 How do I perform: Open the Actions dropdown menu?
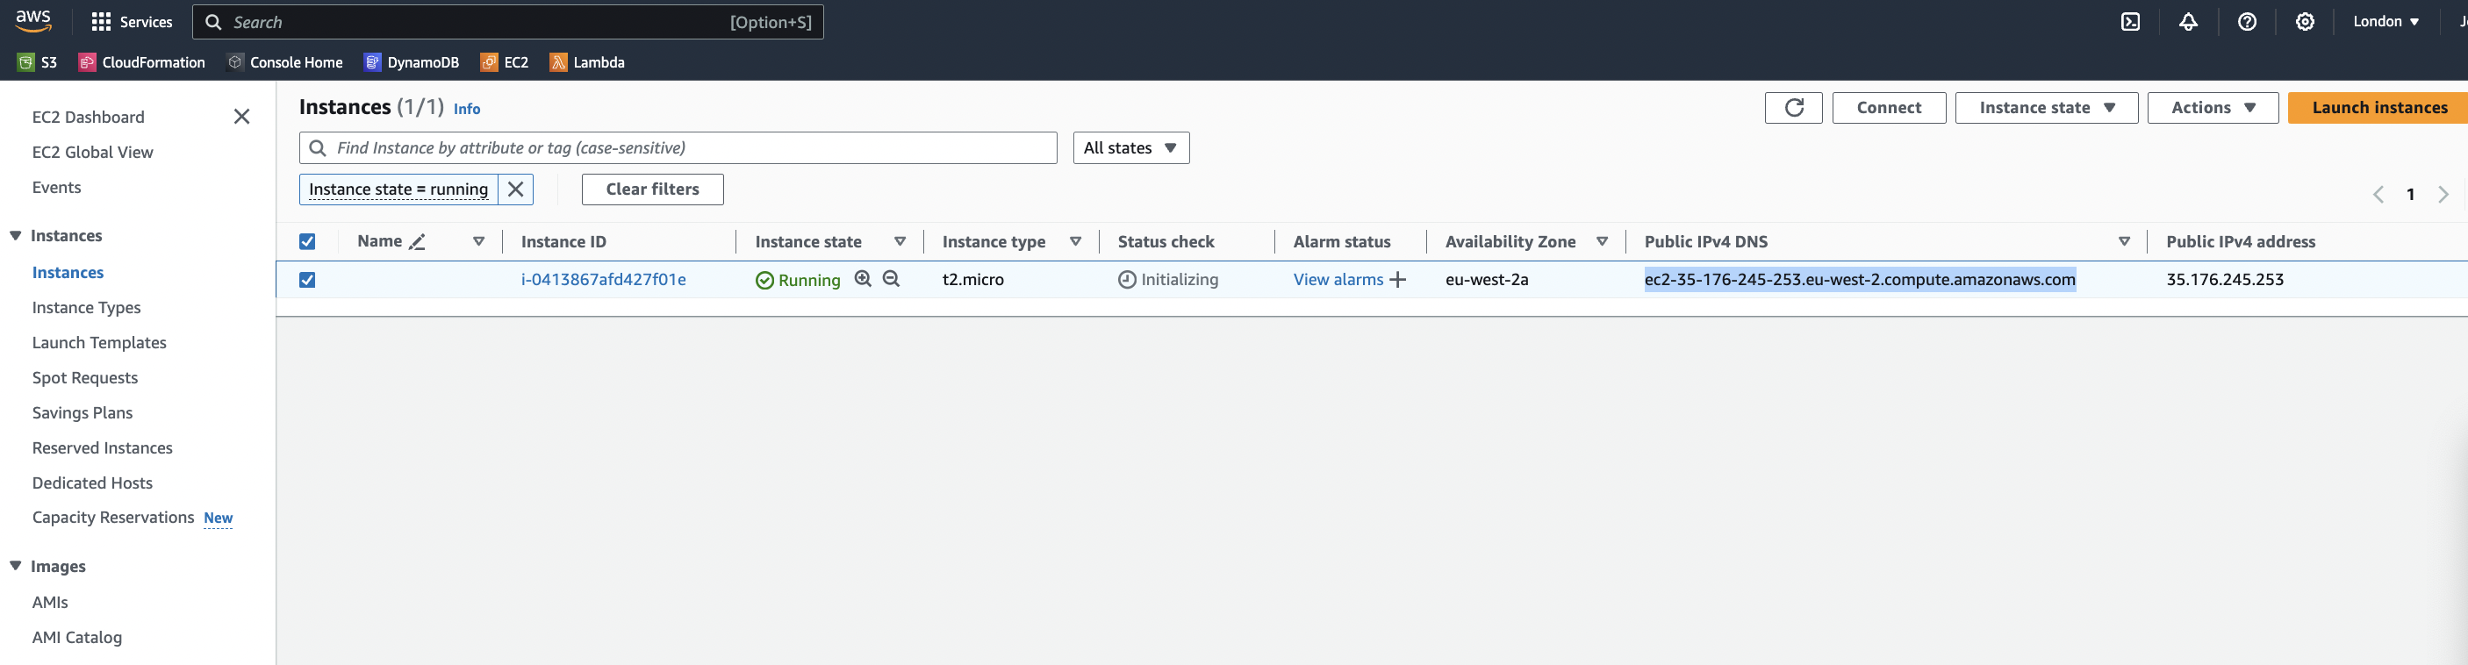click(2213, 107)
